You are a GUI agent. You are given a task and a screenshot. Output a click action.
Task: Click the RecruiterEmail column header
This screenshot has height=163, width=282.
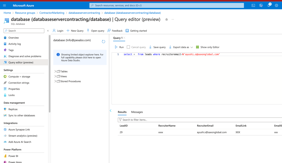[x=205, y=125]
